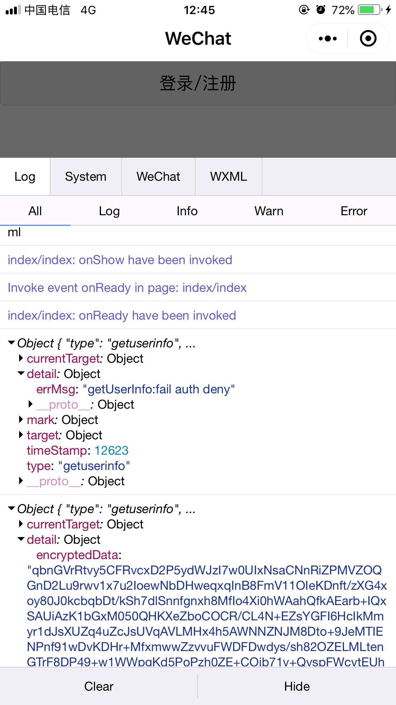This screenshot has width=396, height=705.
Task: Collapse the first getuserinfo Object entry
Action: tap(11, 343)
